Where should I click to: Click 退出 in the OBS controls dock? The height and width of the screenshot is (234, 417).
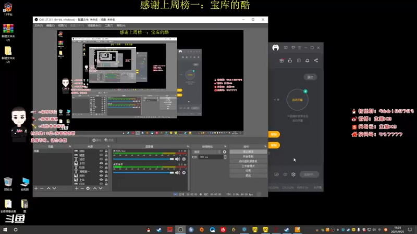248,176
